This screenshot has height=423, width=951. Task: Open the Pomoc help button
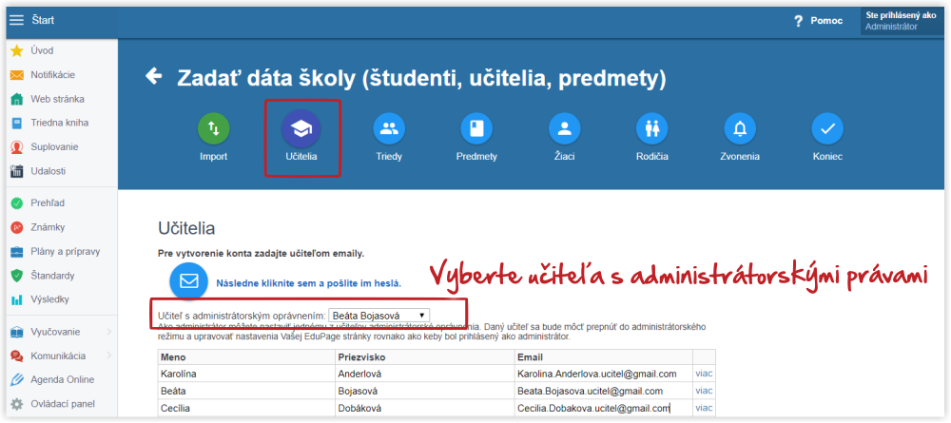point(819,21)
